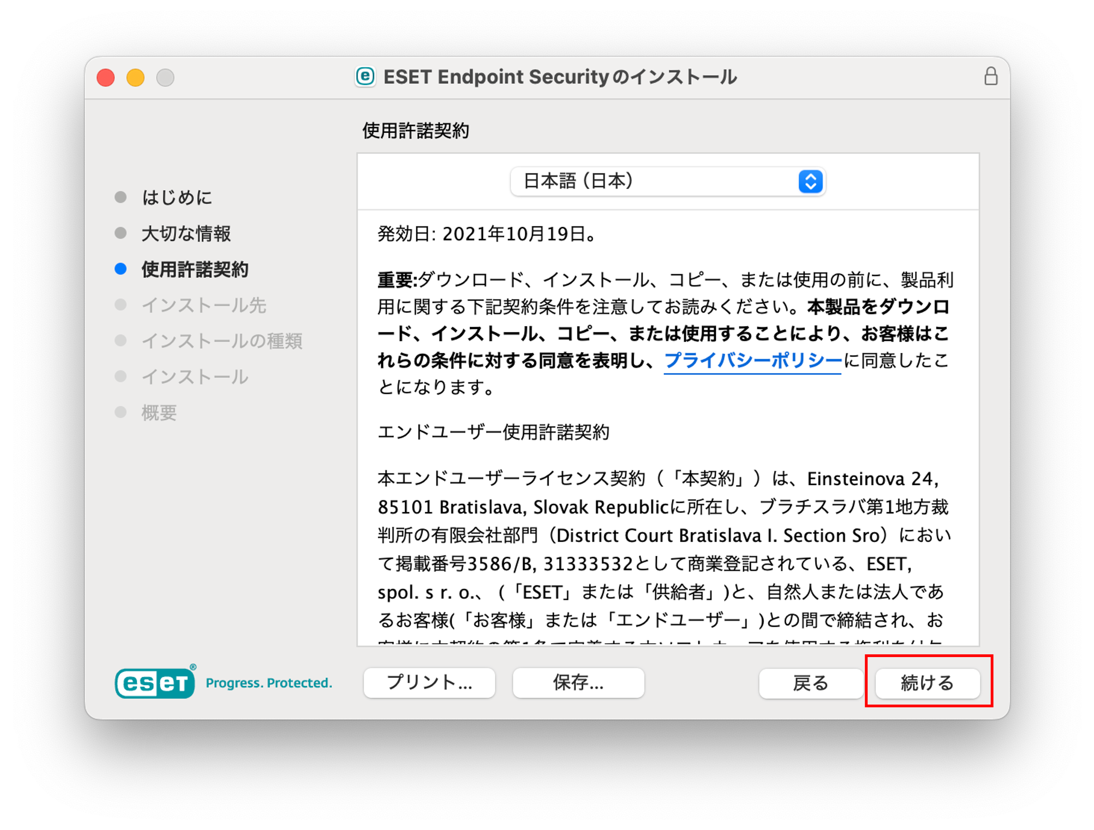The width and height of the screenshot is (1094, 830).
Task: Click the blue bullet beside 使用許諾契約
Action: click(121, 269)
